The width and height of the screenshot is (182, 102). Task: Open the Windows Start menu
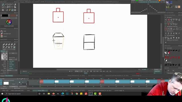pos(2,94)
